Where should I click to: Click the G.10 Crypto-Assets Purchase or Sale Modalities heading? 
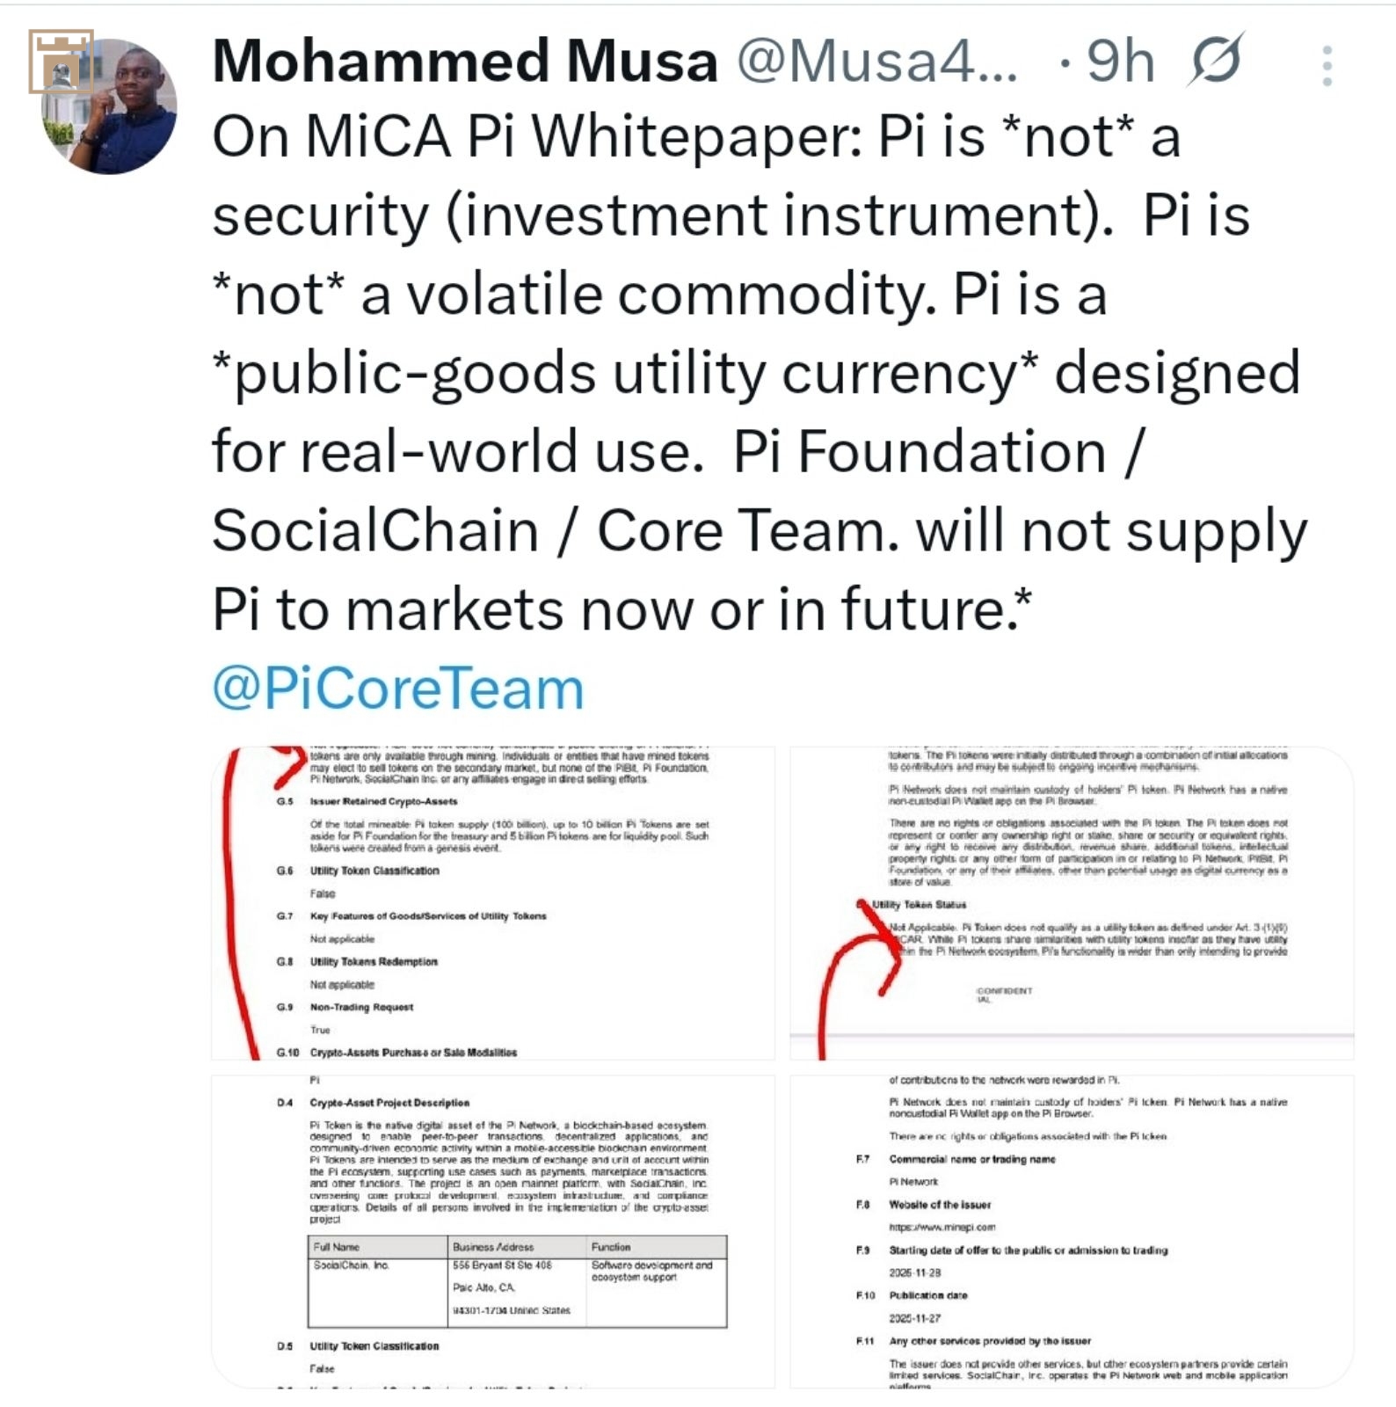(x=412, y=1052)
